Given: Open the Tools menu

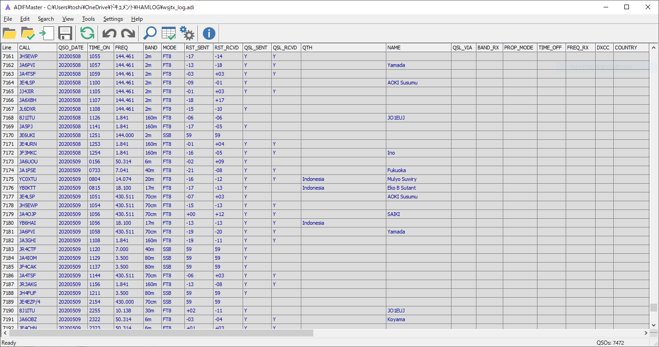Looking at the screenshot, I should pos(88,19).
